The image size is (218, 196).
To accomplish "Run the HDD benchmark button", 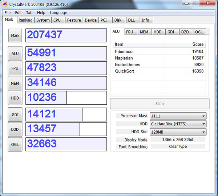I will pos(15,98).
